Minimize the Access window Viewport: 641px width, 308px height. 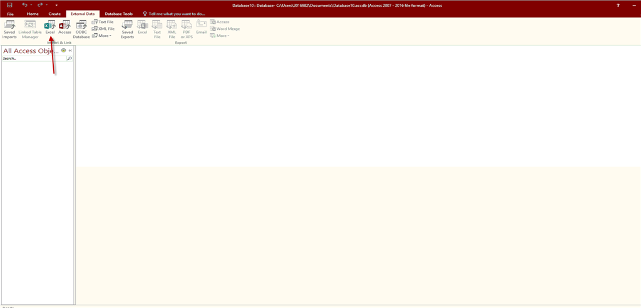coord(635,5)
